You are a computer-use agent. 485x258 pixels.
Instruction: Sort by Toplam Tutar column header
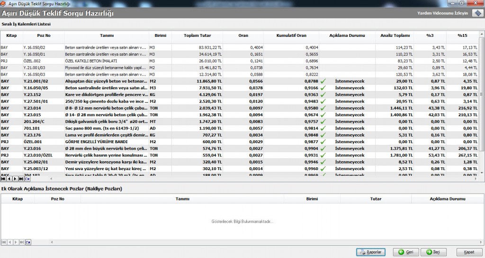pos(198,35)
